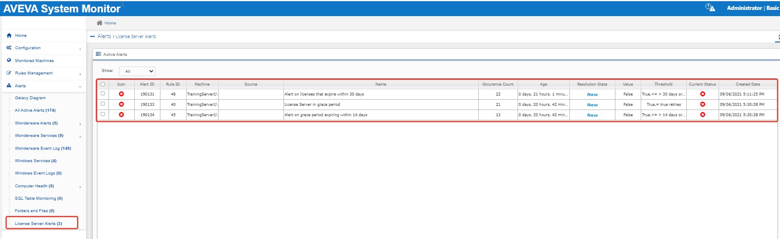Open Windows Services (4)
The width and height of the screenshot is (780, 239).
pyautogui.click(x=36, y=161)
